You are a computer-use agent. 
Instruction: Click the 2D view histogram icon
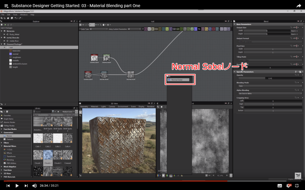(x=182, y=175)
